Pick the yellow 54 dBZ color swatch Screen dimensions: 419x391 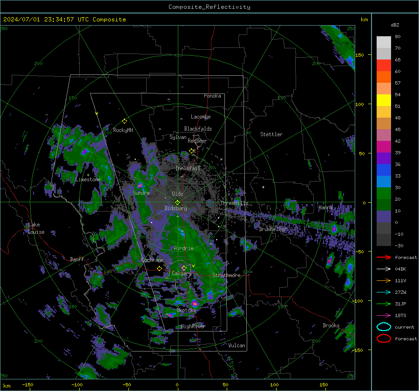384,100
